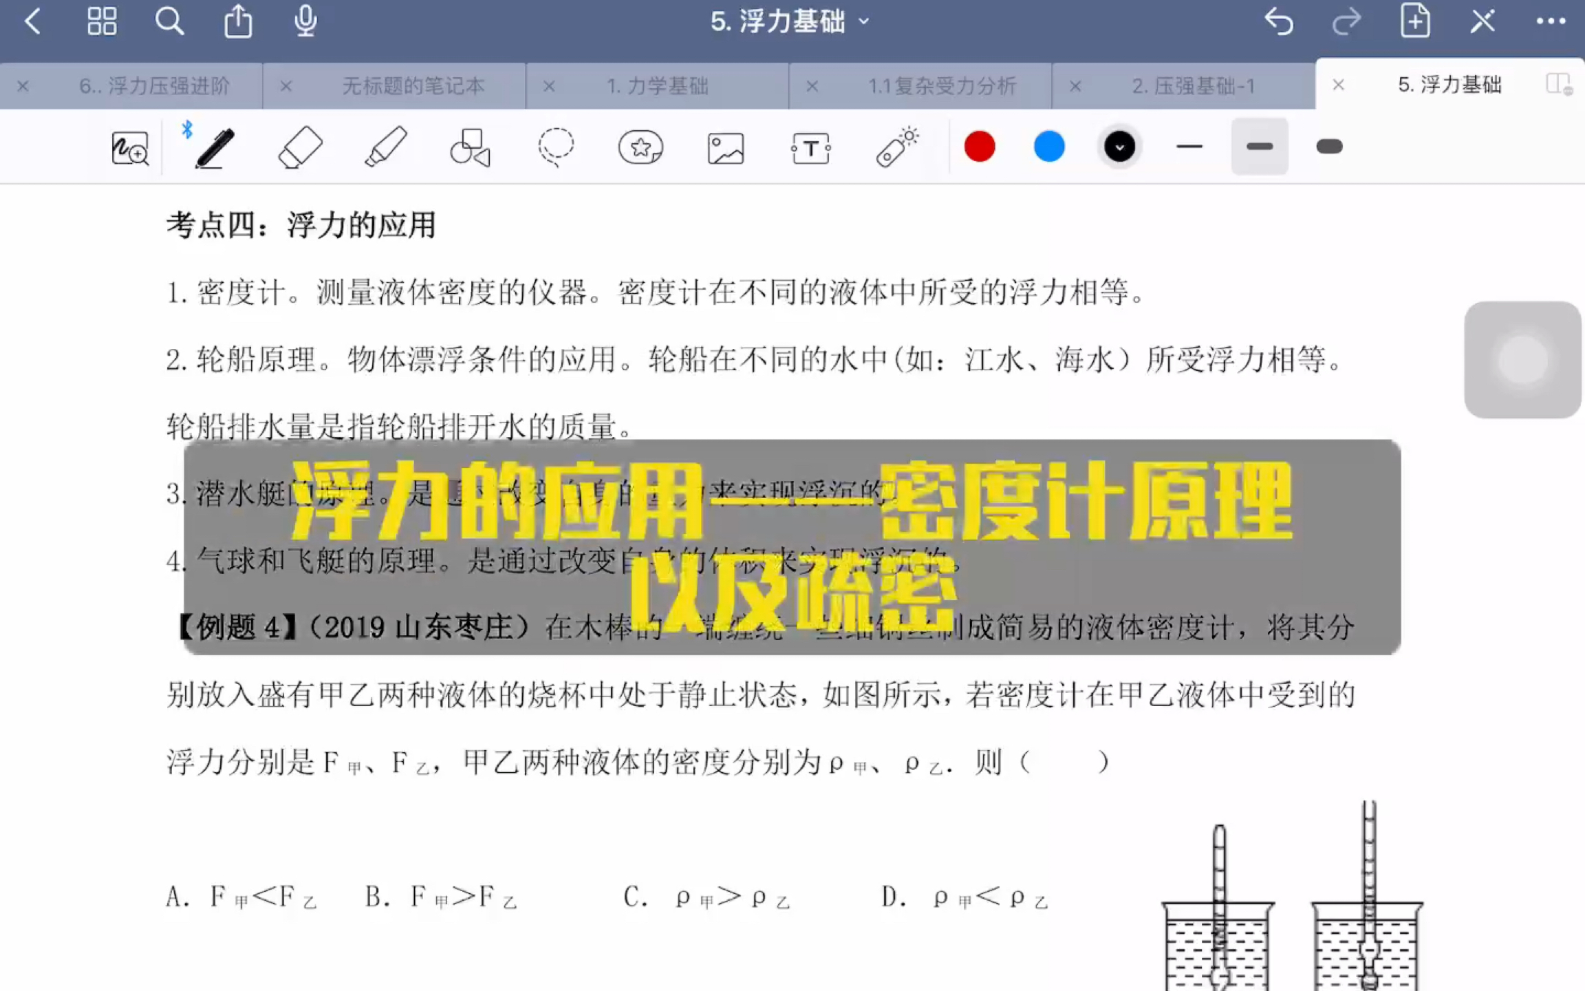1585x991 pixels.
Task: Open the shapes tool
Action: (x=471, y=147)
